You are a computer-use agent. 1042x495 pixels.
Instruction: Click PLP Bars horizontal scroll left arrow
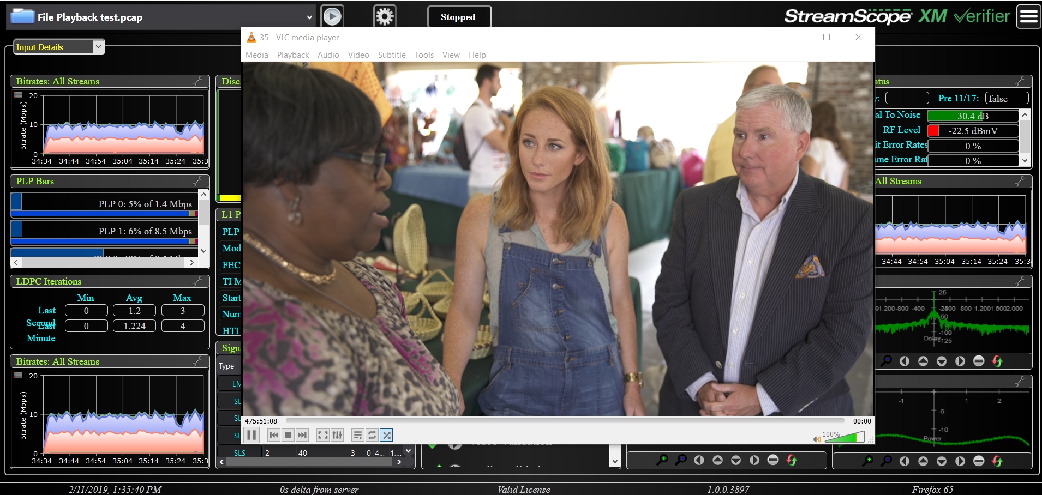[x=16, y=262]
